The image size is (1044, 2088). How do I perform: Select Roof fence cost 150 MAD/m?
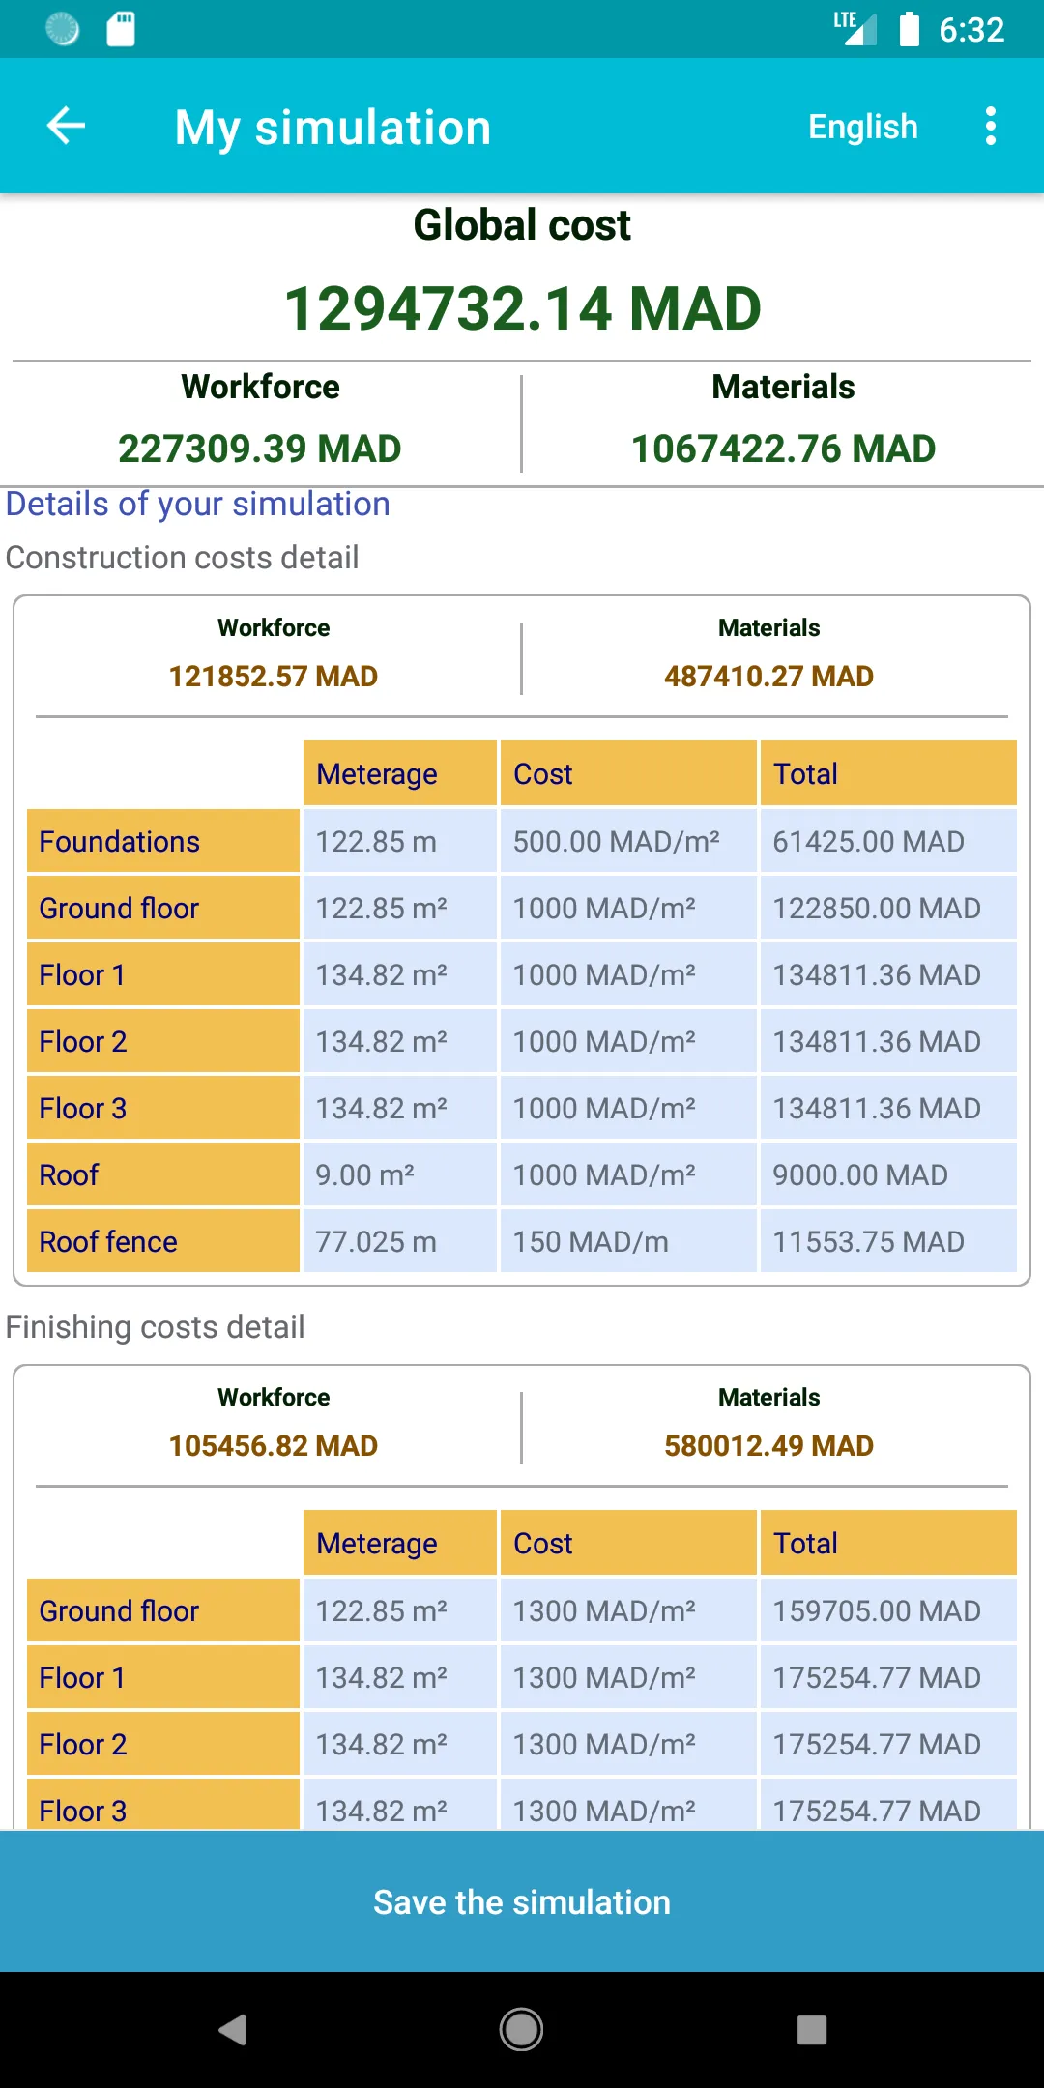628,1241
